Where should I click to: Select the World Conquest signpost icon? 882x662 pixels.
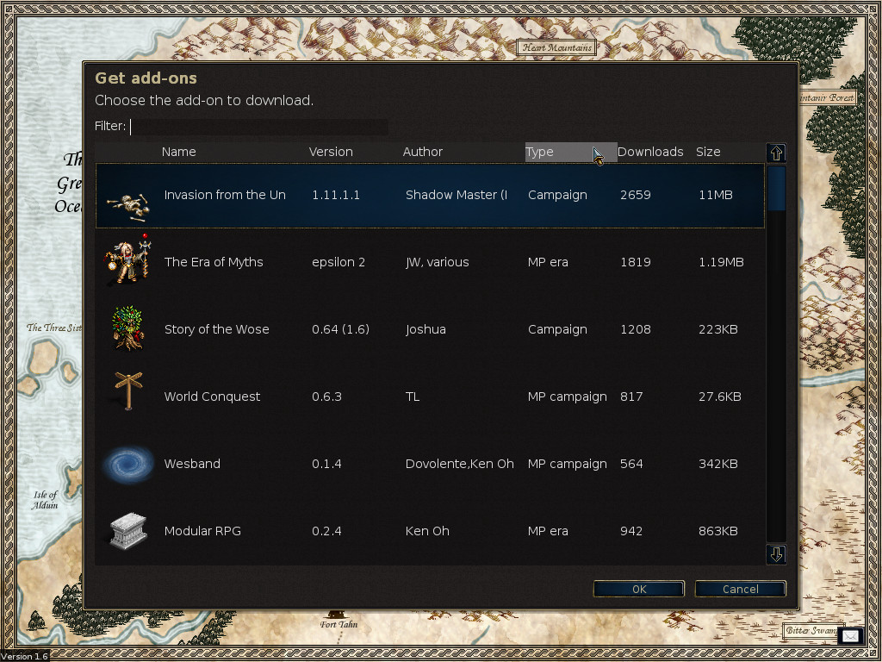pos(127,393)
